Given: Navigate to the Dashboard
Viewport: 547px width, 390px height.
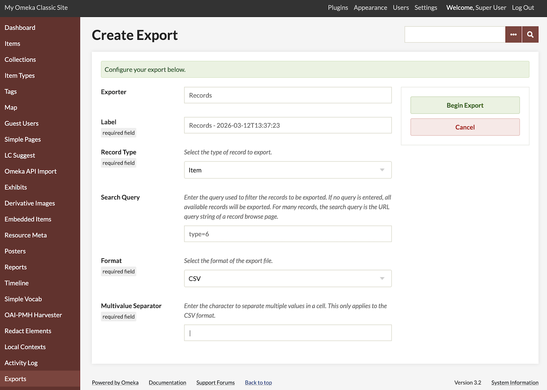Looking at the screenshot, I should pyautogui.click(x=20, y=27).
